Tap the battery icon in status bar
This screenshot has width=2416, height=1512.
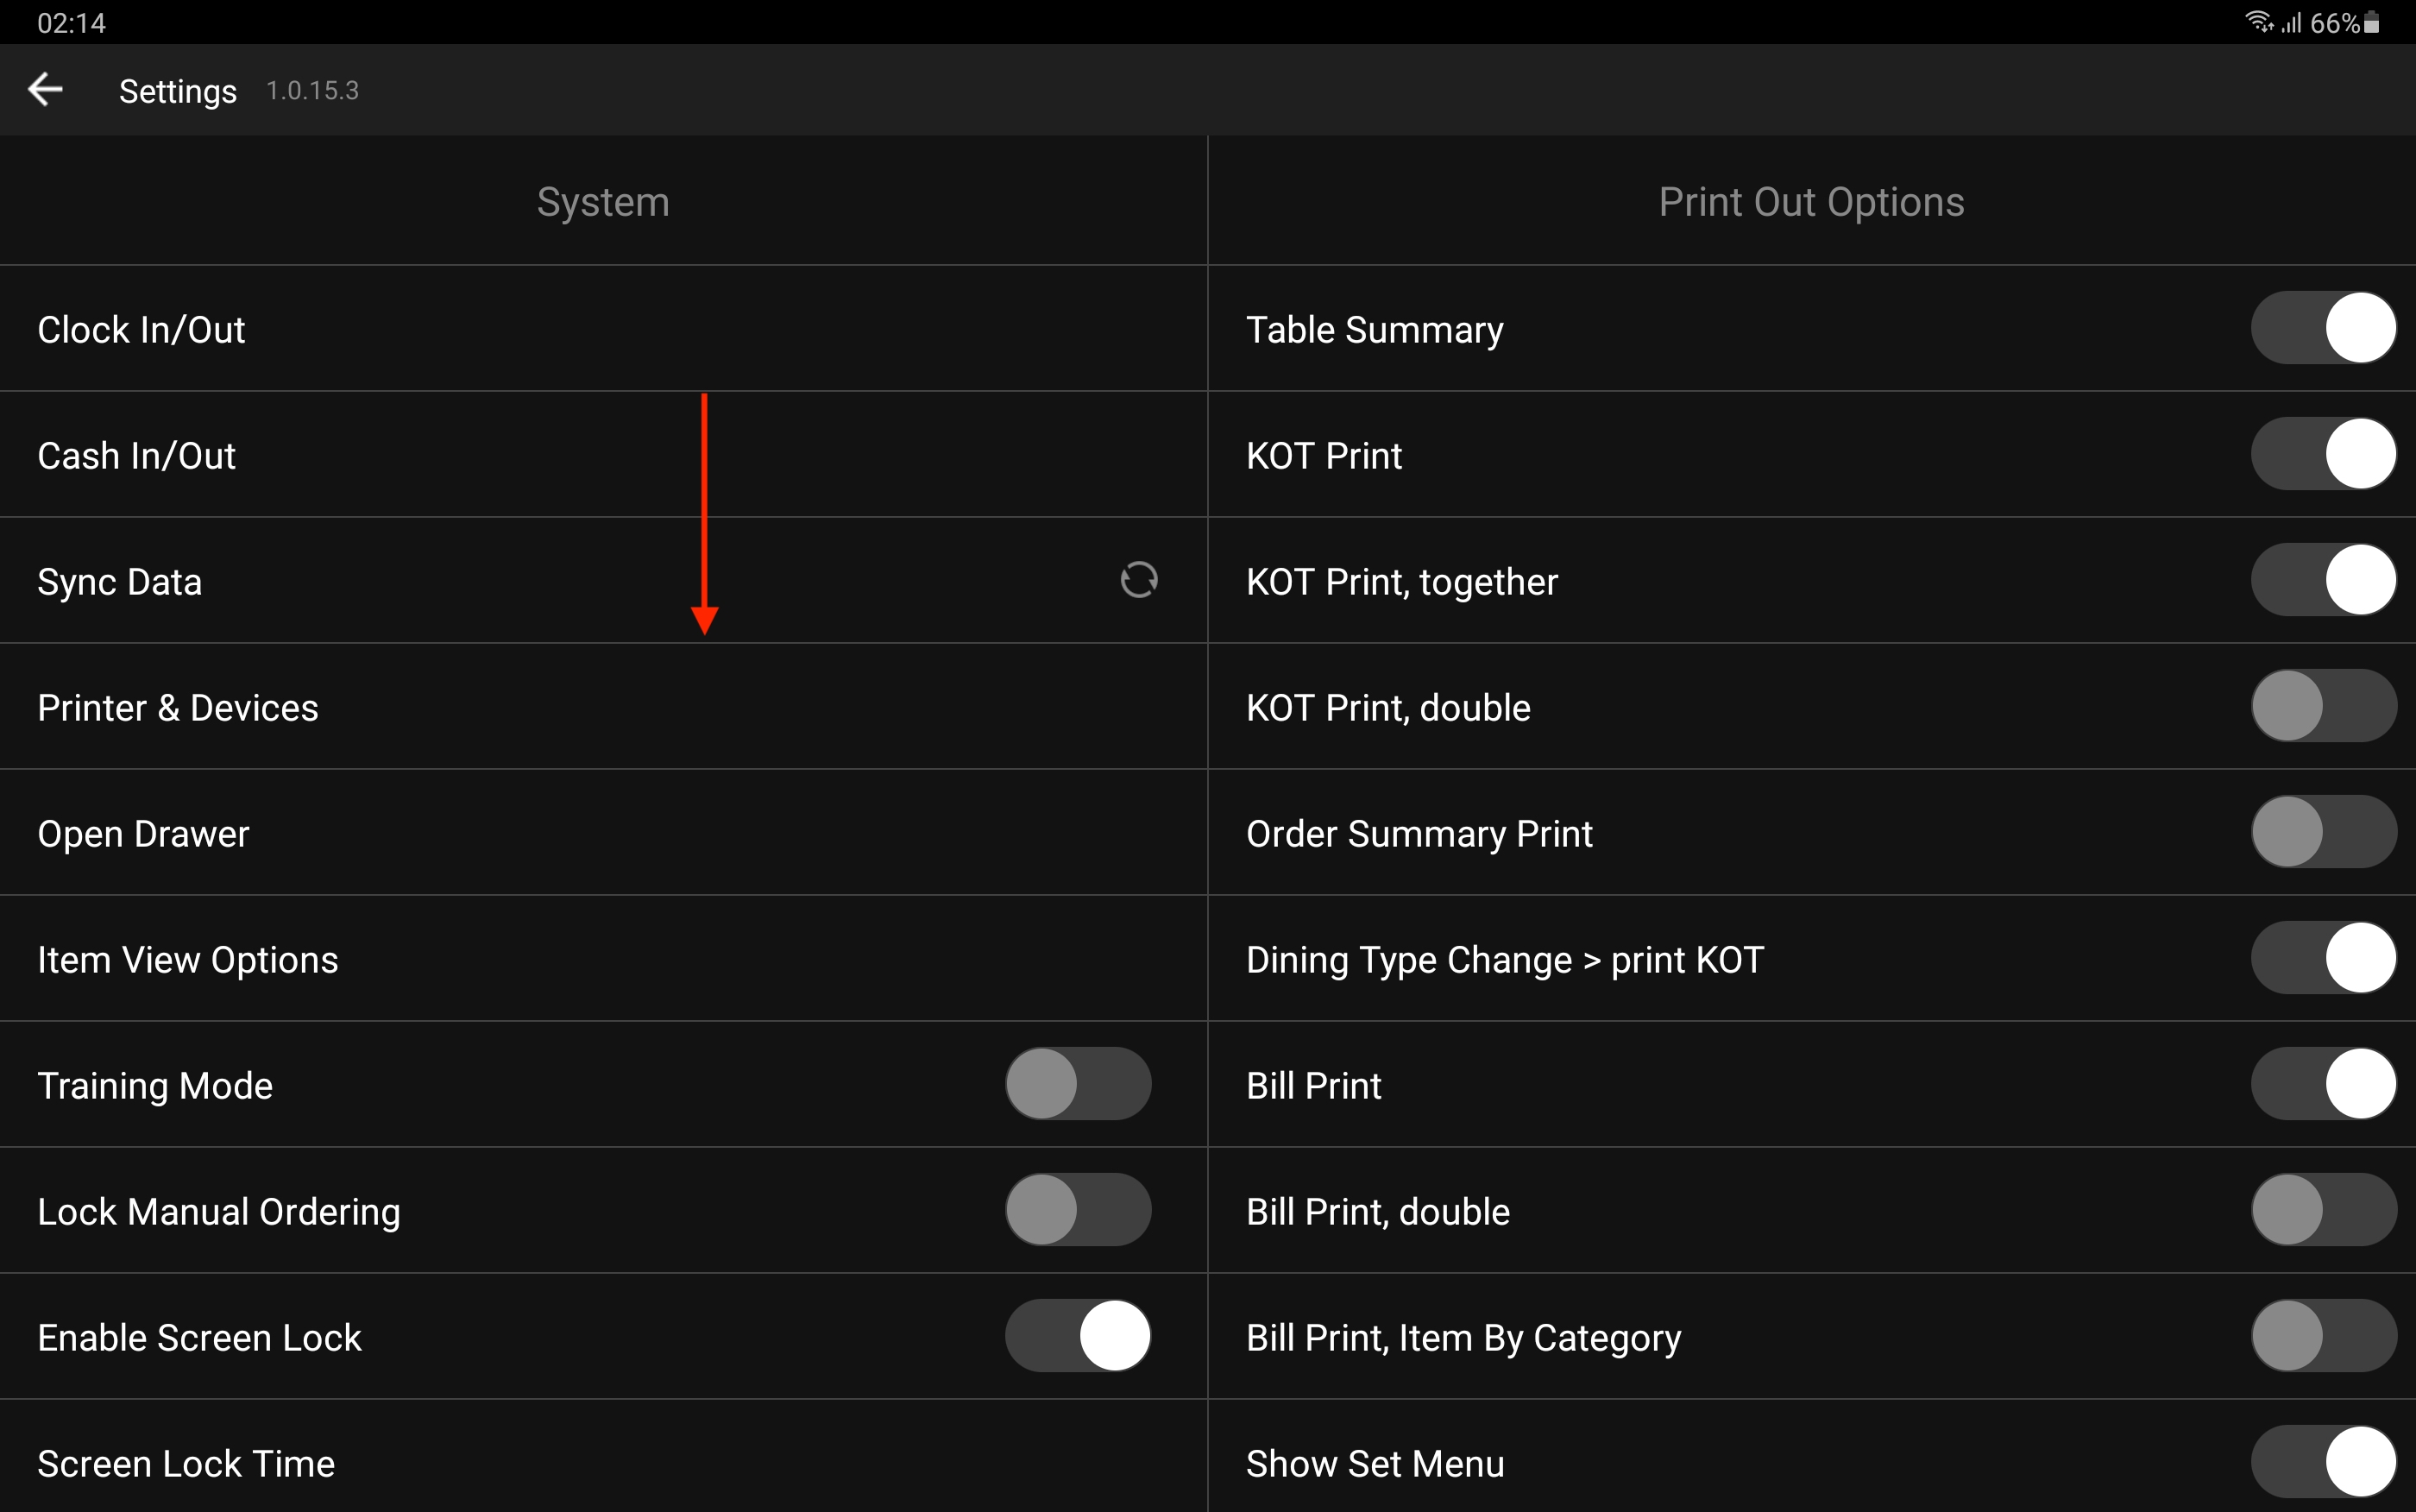click(x=2372, y=23)
